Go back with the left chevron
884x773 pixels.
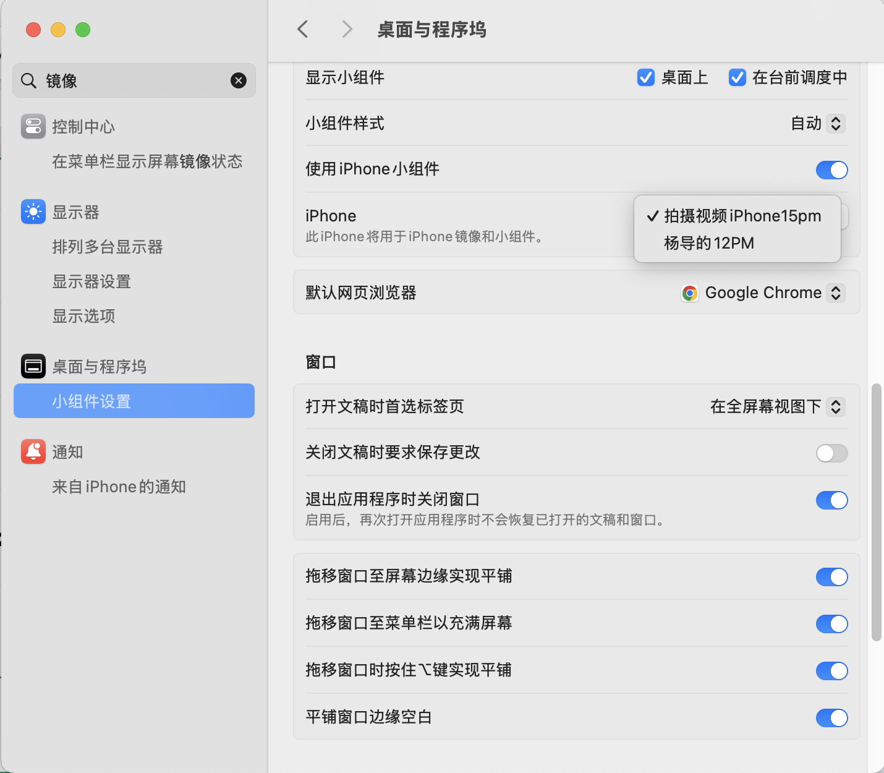click(302, 29)
